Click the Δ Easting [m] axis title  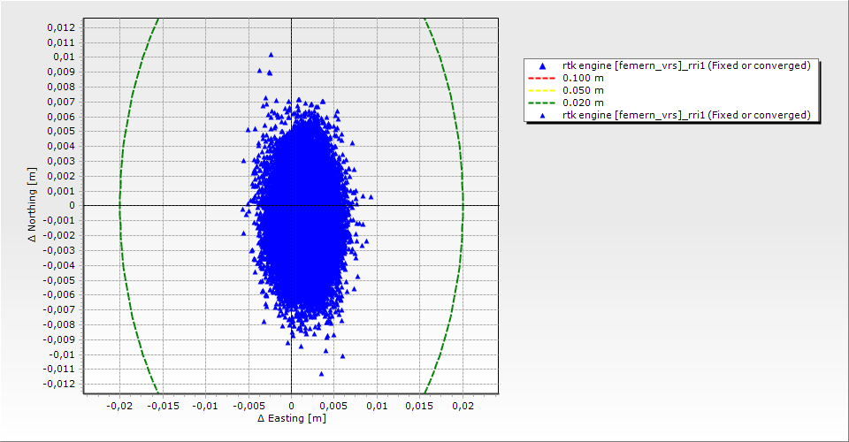(291, 418)
